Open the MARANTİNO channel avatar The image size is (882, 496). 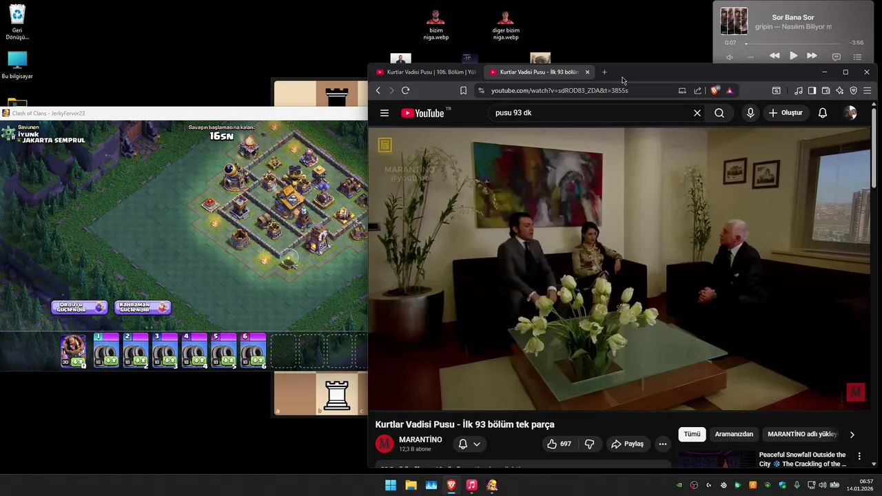(384, 444)
